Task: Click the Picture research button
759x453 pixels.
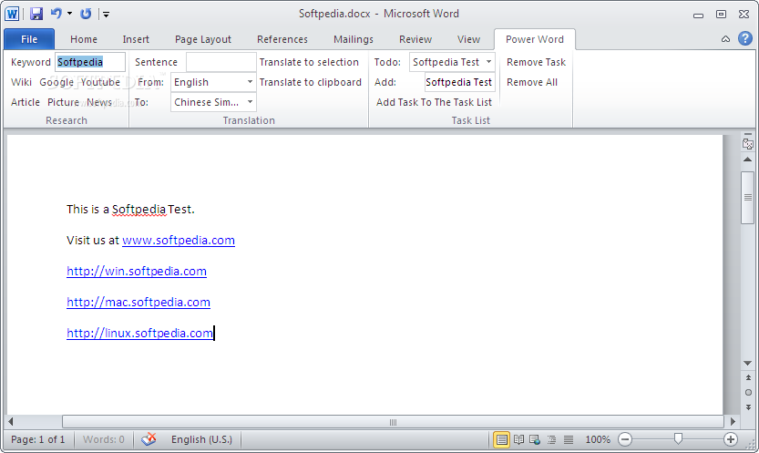Action: (x=63, y=102)
